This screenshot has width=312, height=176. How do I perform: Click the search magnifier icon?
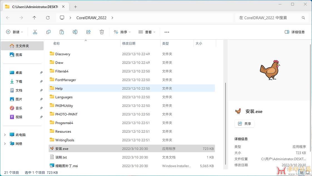tap(303, 18)
